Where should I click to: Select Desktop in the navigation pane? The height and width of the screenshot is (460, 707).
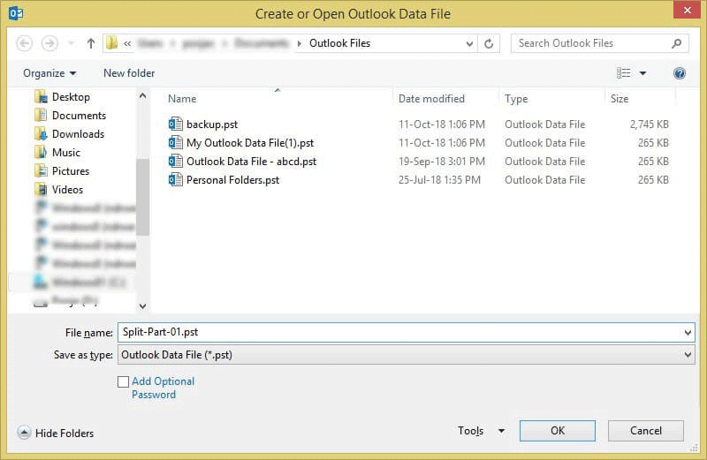coord(71,97)
